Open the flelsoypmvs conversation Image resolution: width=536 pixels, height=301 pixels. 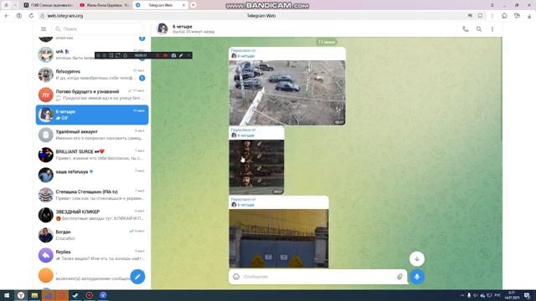pos(92,74)
